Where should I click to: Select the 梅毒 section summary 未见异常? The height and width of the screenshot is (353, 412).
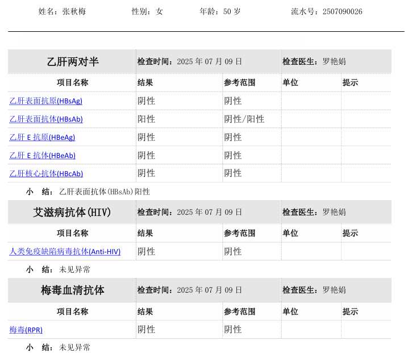click(x=74, y=347)
